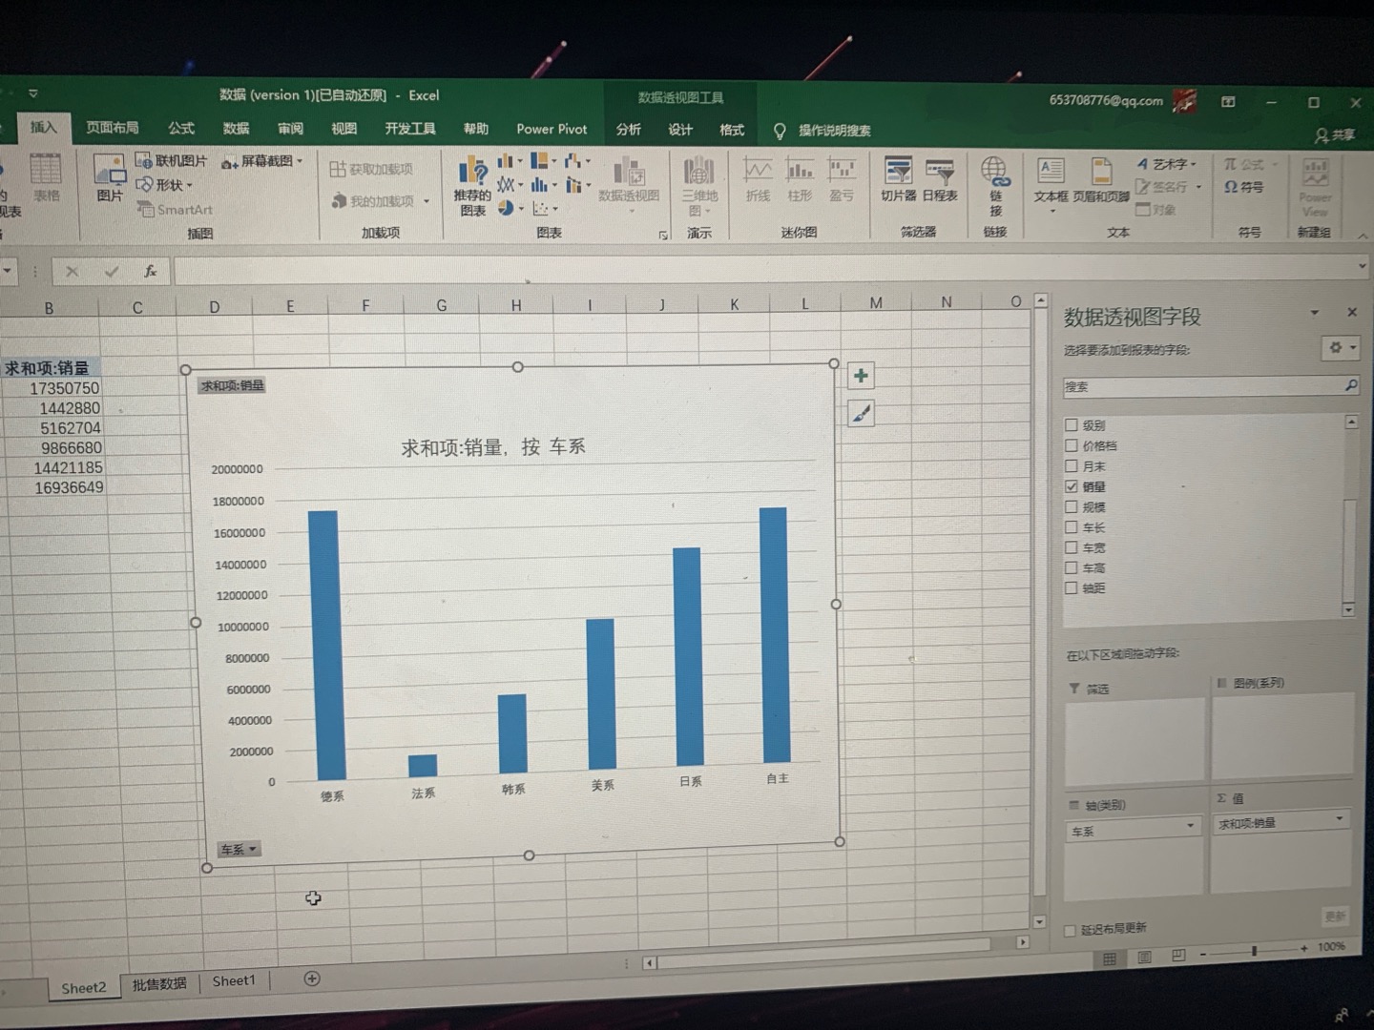Click the zoom slider in the status bar
Image resolution: width=1374 pixels, height=1030 pixels.
(1254, 951)
